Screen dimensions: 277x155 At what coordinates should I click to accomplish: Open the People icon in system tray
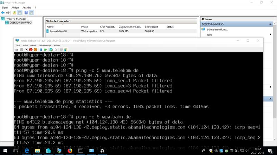203,151
